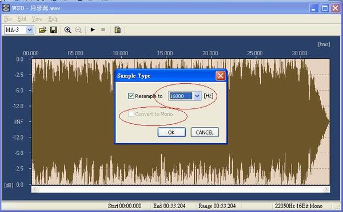The height and width of the screenshot is (212, 343).
Task: Open the File menu
Action: [8, 19]
